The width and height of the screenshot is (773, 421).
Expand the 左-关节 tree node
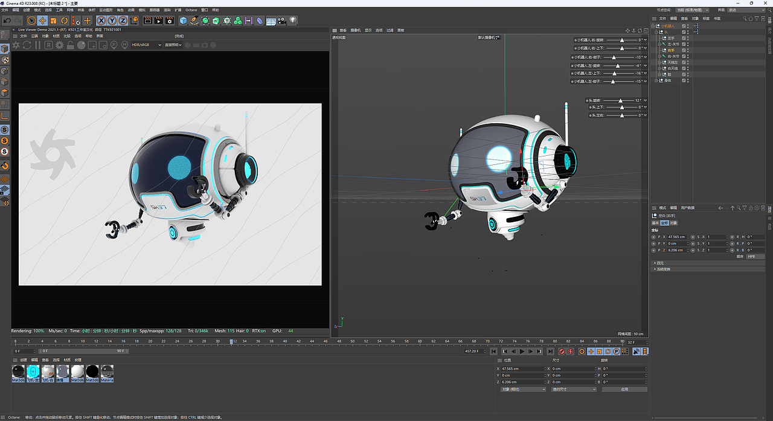click(x=659, y=44)
